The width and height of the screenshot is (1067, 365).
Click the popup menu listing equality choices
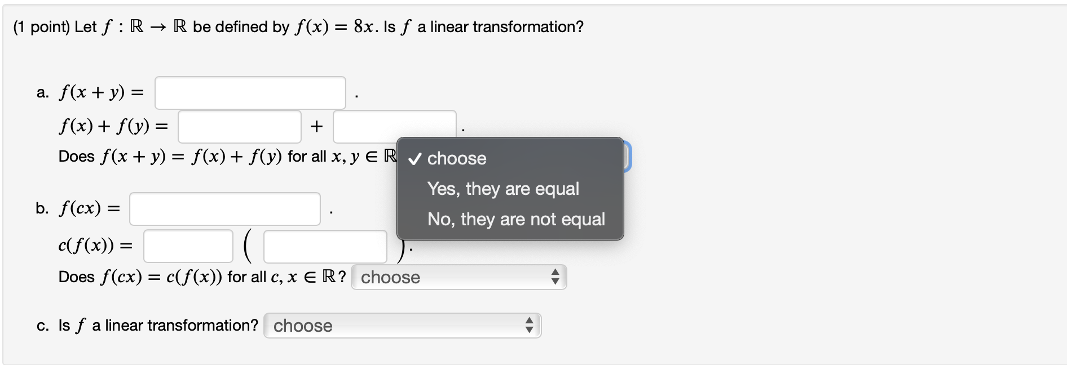pyautogui.click(x=510, y=190)
